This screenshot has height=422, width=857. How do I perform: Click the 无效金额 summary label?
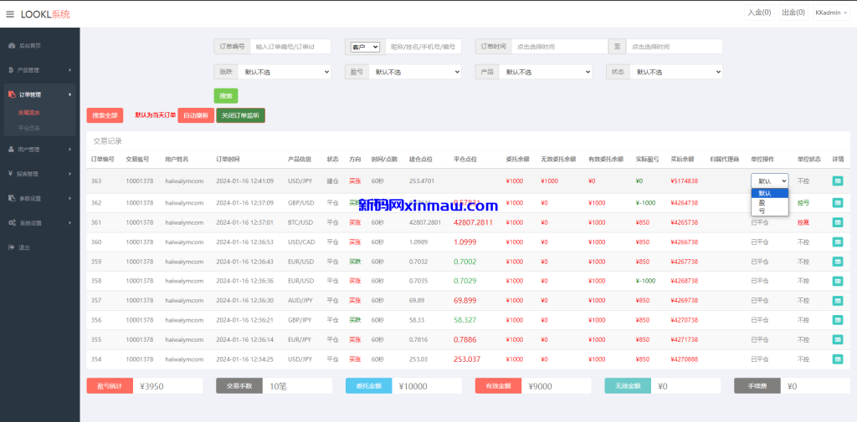(628, 386)
